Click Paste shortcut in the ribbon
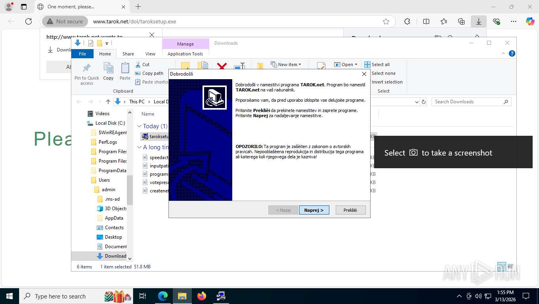Image resolution: width=539 pixels, height=304 pixels. [x=152, y=82]
